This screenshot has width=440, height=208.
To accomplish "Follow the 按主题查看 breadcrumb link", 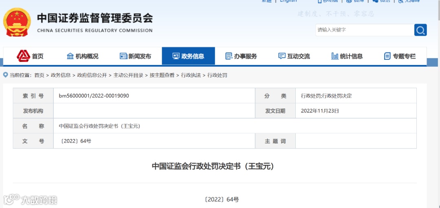I will coord(162,75).
